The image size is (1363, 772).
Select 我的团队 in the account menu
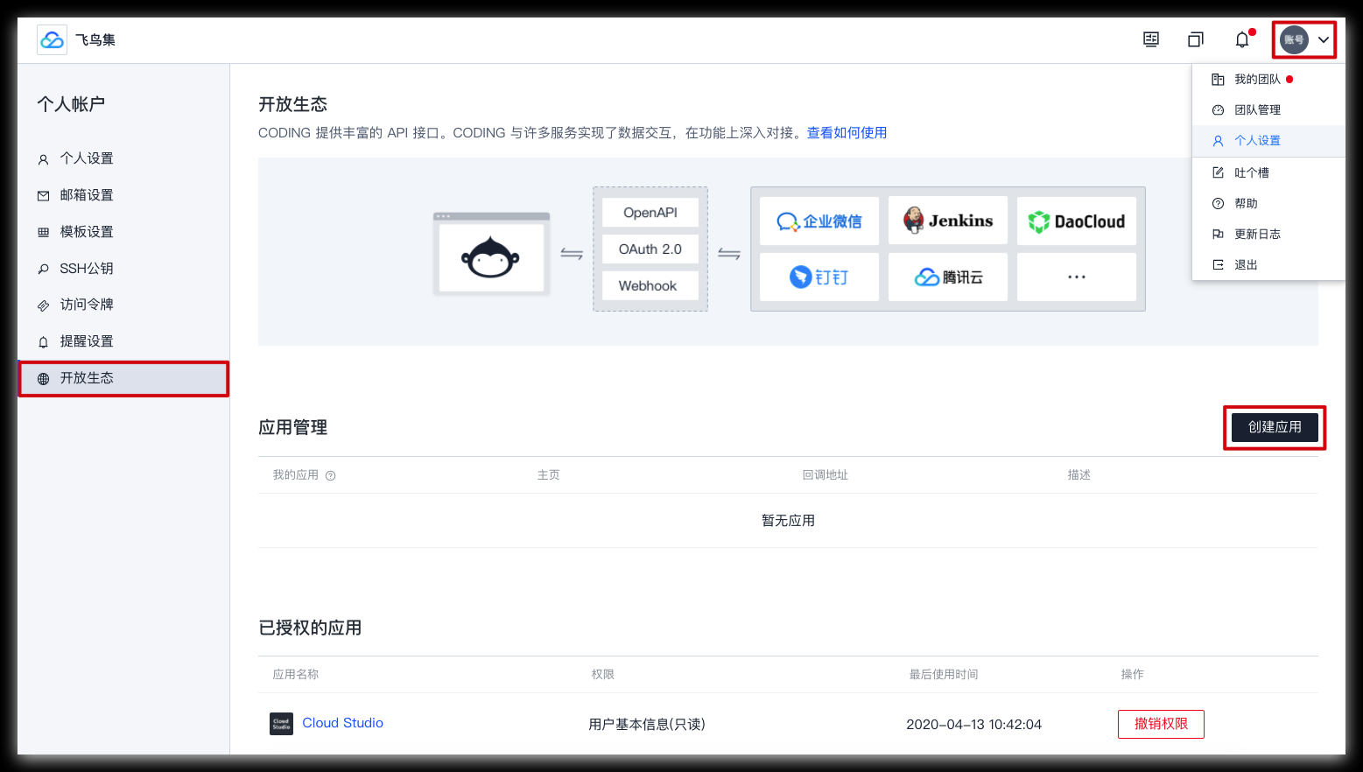point(1257,80)
